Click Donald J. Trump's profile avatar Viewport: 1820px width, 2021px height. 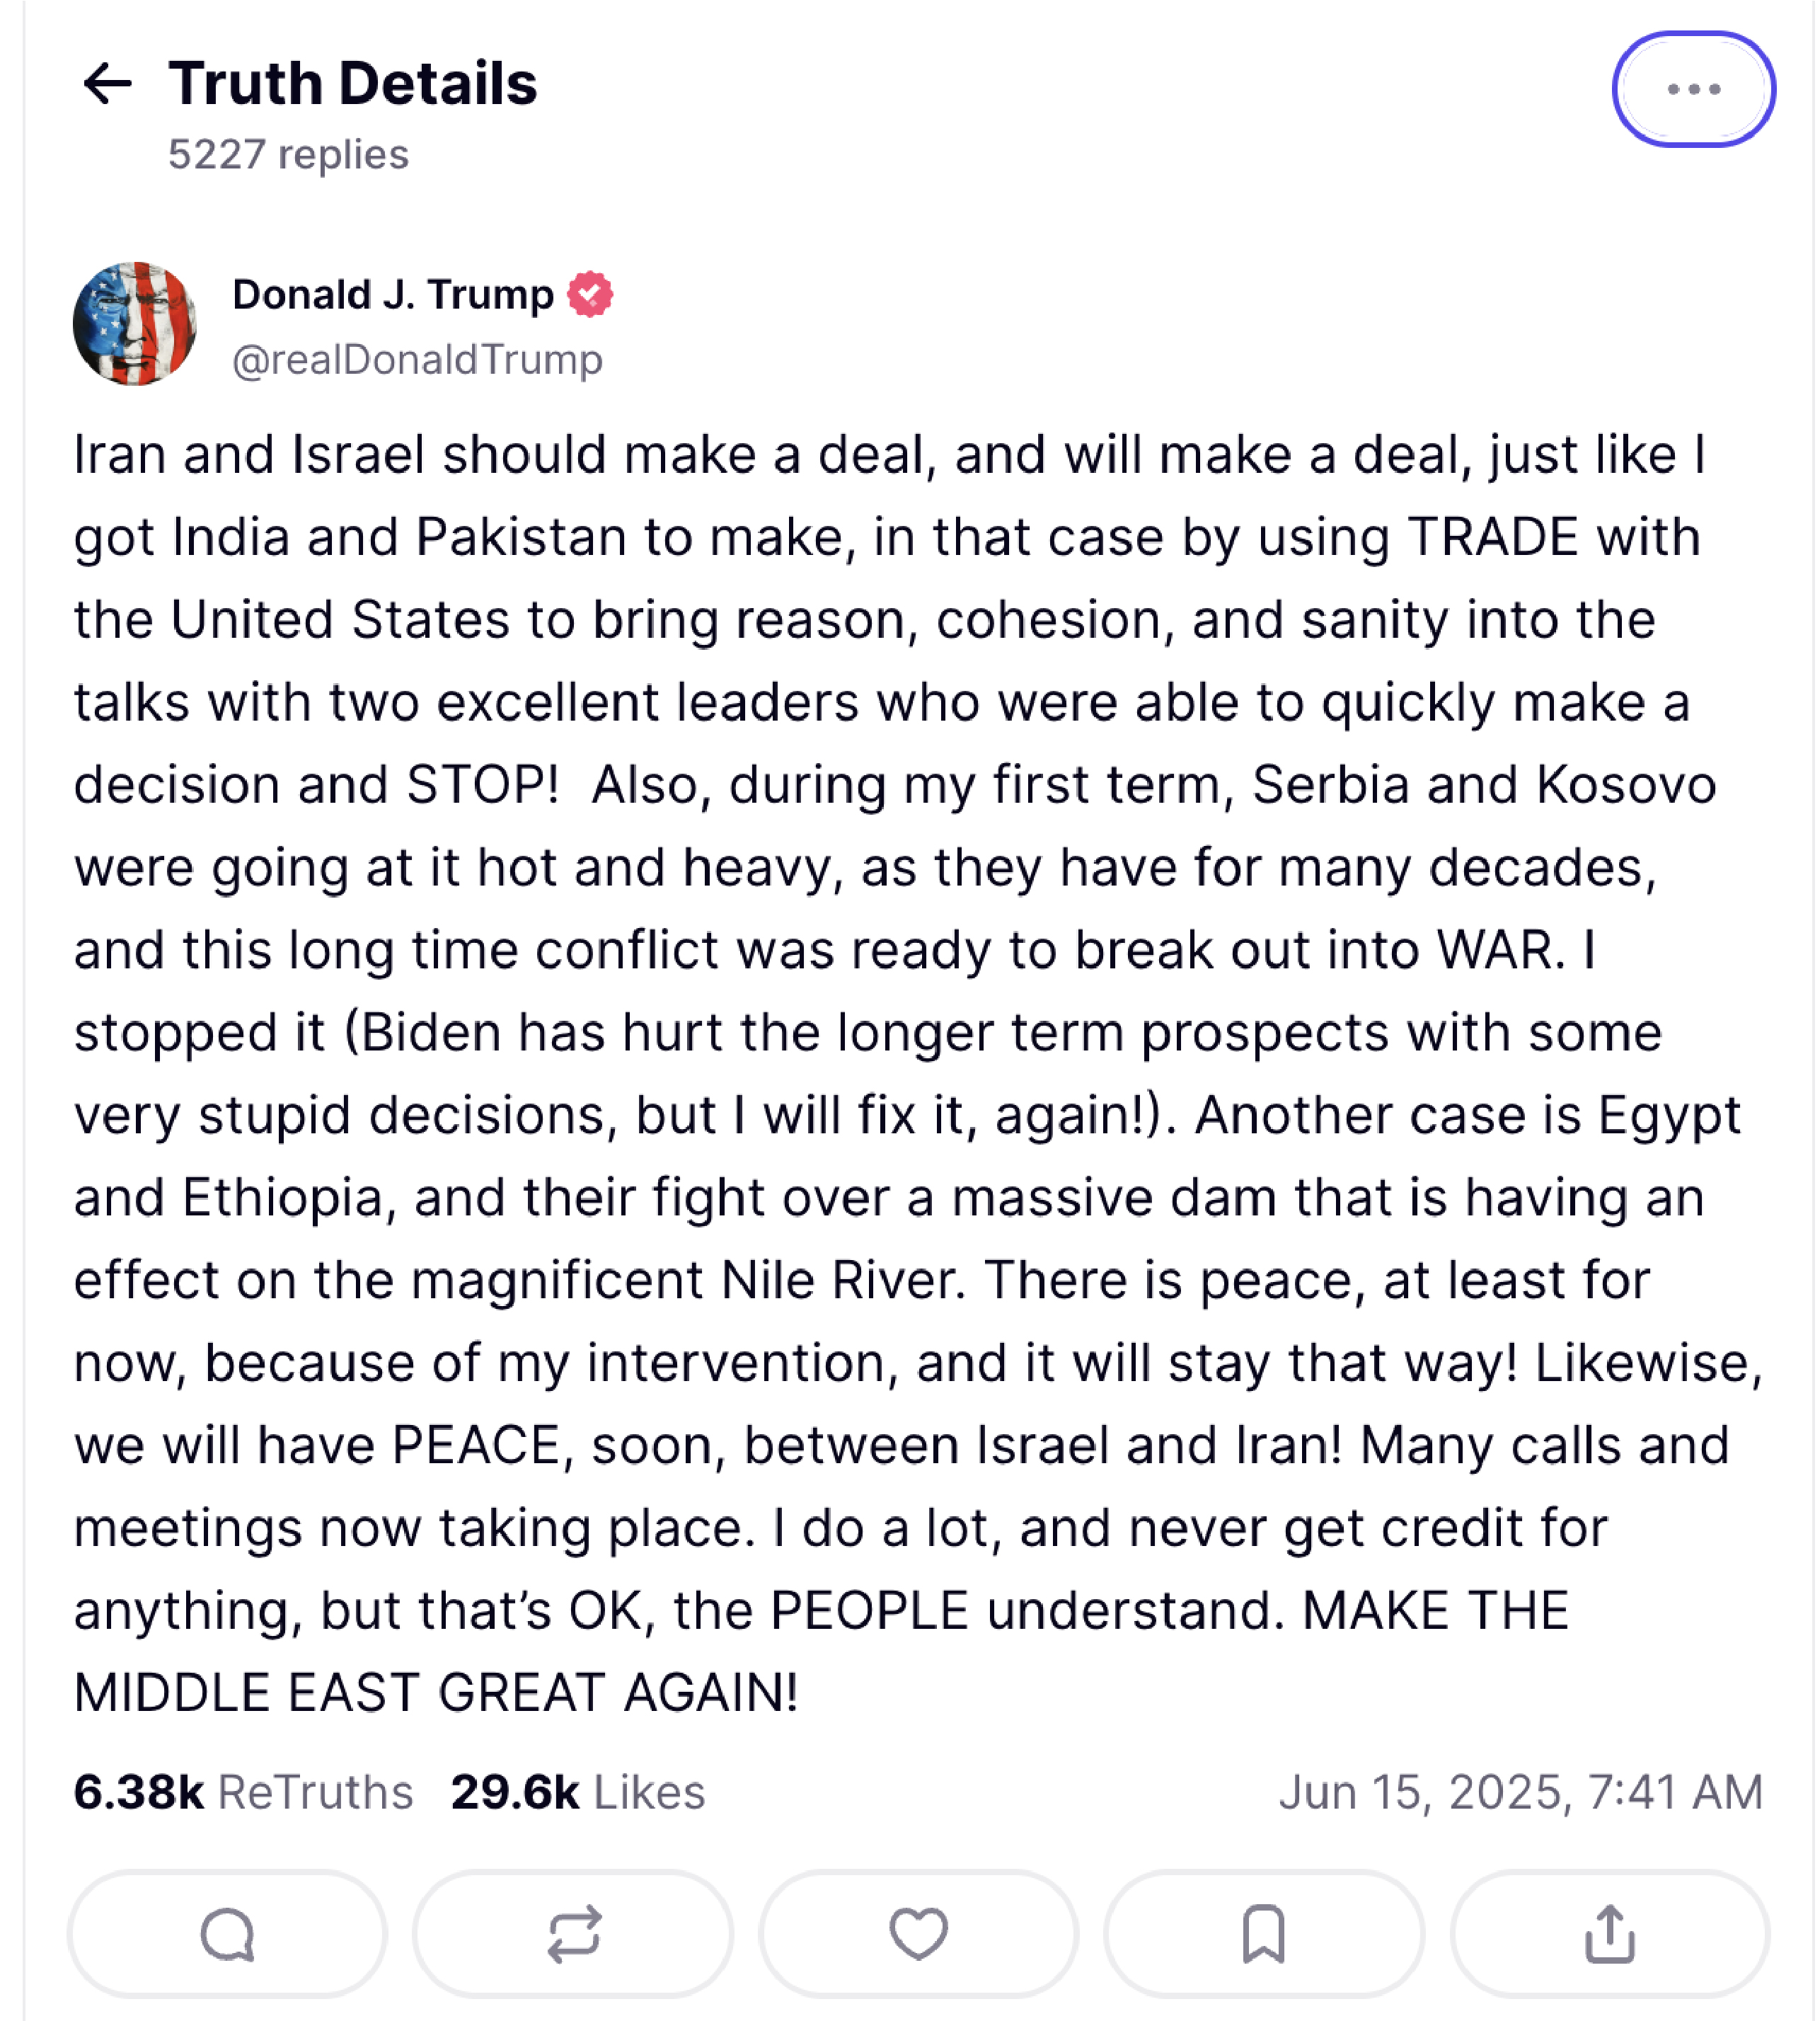point(135,324)
